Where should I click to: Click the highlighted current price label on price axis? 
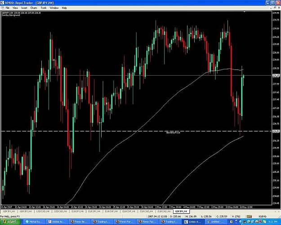pyautogui.click(x=276, y=75)
